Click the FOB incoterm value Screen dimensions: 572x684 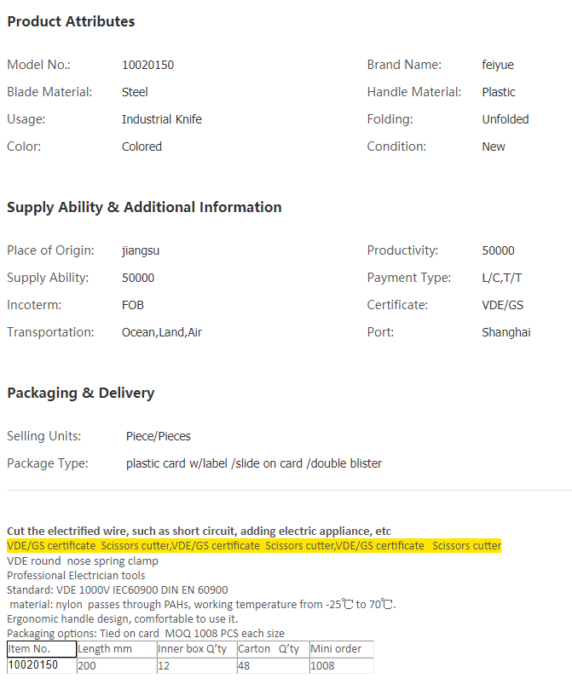click(x=133, y=305)
